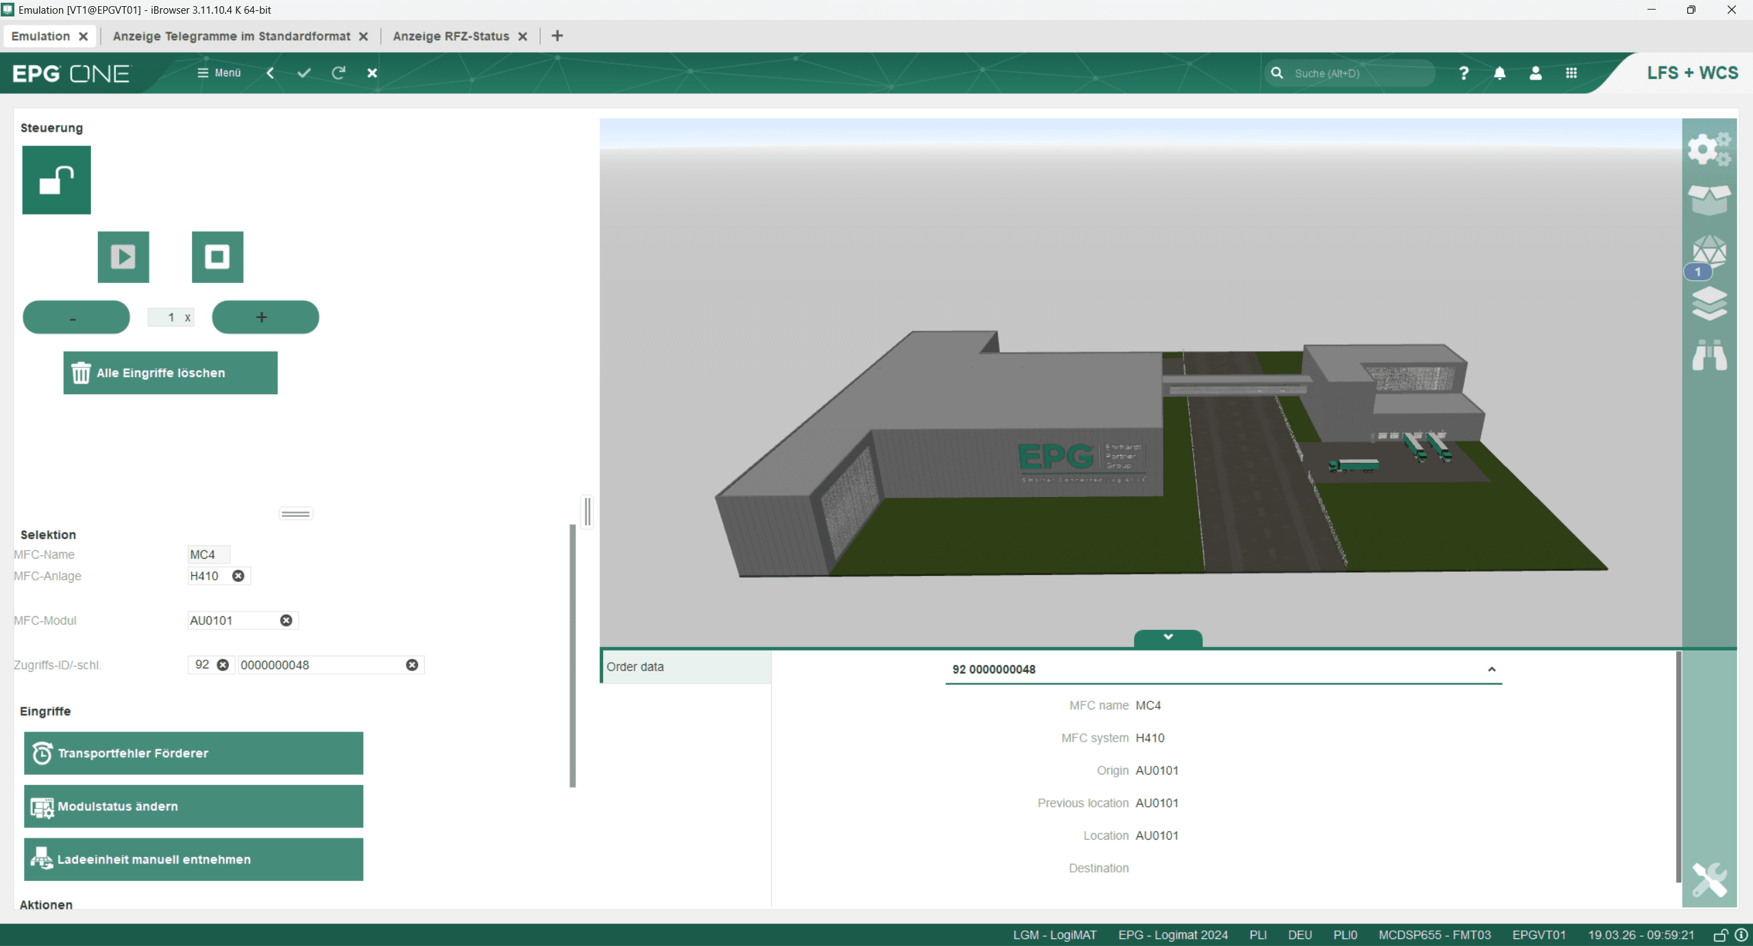Click EPG - Logimat 2024 status entry
The height and width of the screenshot is (946, 1753).
(1173, 935)
